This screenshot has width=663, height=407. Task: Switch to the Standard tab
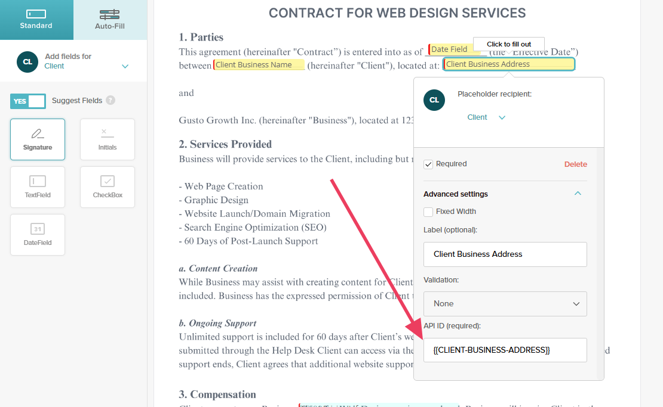[x=36, y=20]
